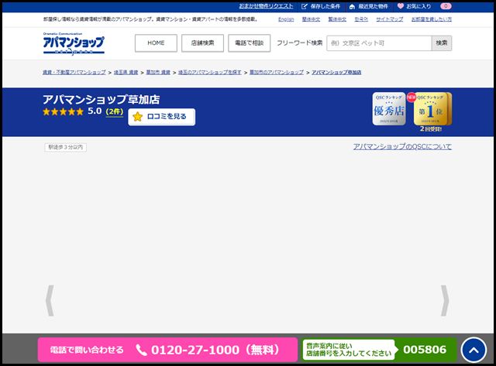Open breadcrumb 埼玉のアパマンショップを探す
Screen dimensions: 496x366
[210, 72]
